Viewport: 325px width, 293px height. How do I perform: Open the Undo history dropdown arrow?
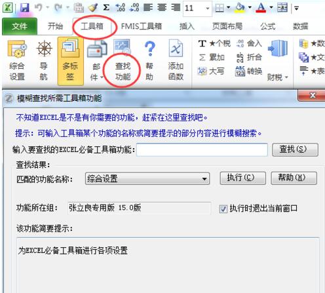coord(47,8)
